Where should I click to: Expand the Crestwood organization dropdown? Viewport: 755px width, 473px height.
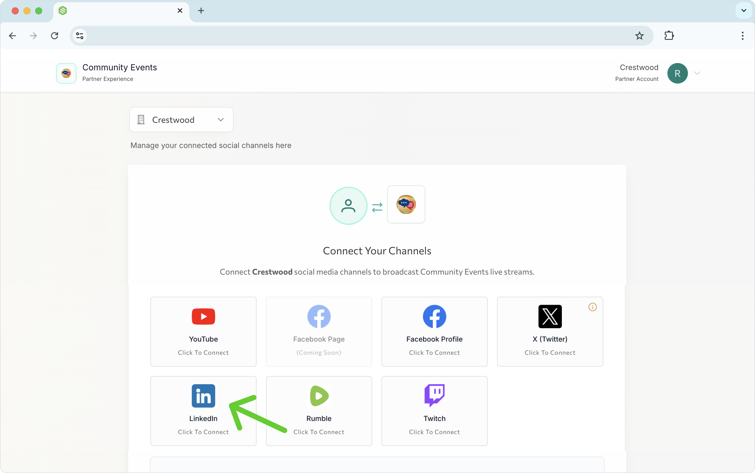(x=181, y=120)
